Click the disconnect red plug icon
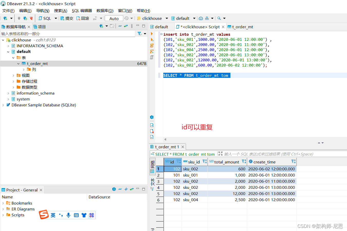Viewport: 347px width, 231px height. [x=31, y=18]
